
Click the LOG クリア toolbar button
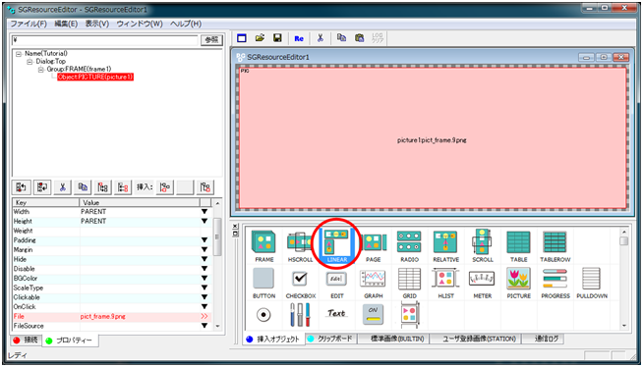pos(378,38)
